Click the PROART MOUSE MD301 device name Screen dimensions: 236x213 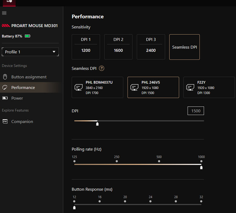[35, 26]
